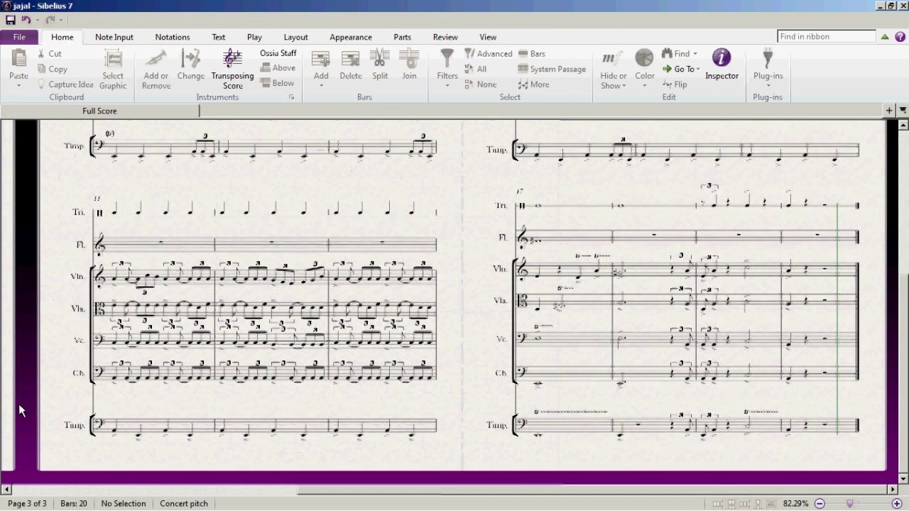Click the Select Graphic tool
909x511 pixels.
click(x=113, y=70)
